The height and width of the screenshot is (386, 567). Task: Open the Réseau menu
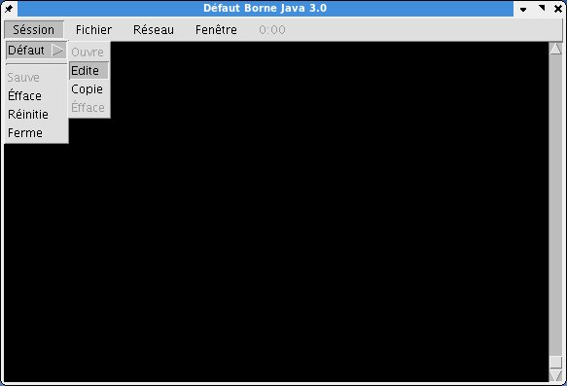click(154, 29)
